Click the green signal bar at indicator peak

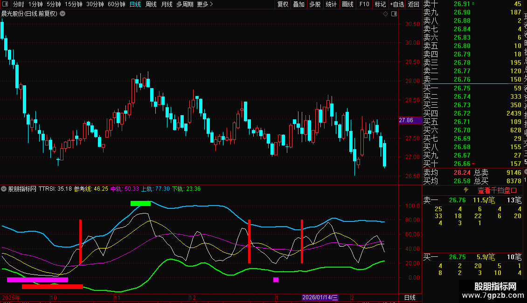[x=140, y=203]
